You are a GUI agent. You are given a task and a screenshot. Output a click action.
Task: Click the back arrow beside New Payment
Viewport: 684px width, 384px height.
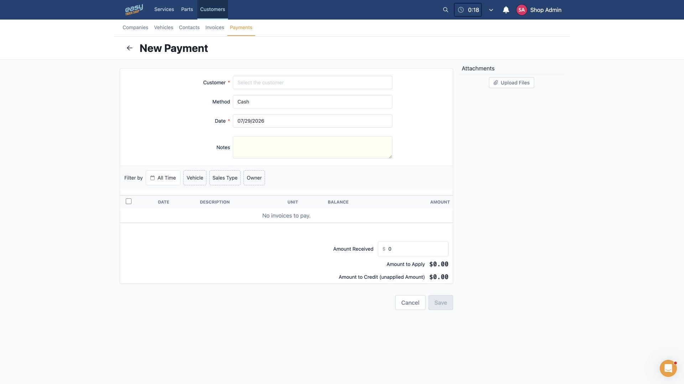click(130, 48)
